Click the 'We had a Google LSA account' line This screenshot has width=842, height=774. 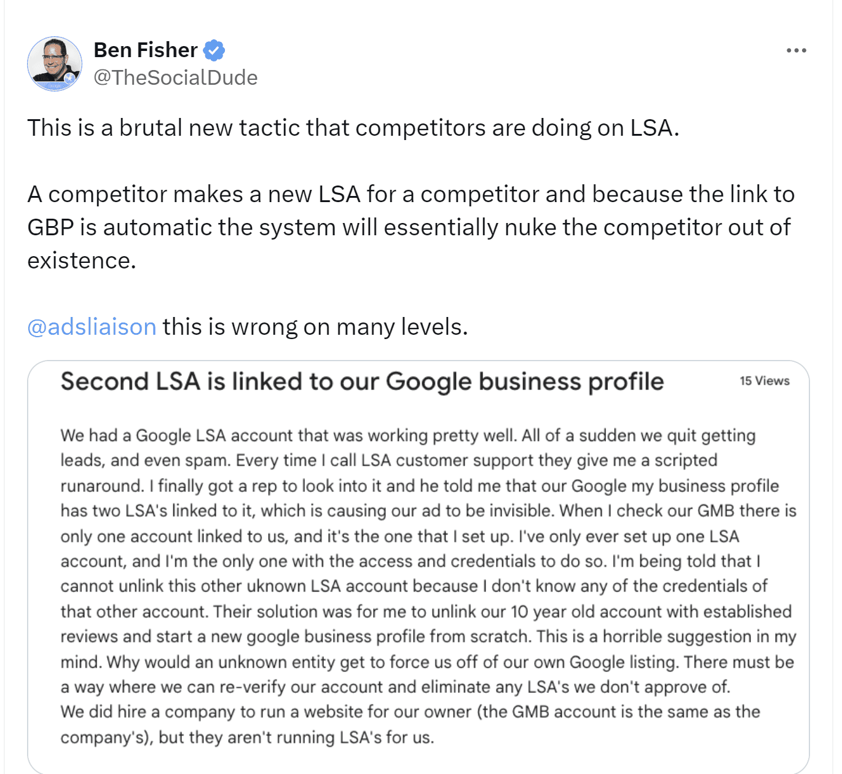[407, 436]
